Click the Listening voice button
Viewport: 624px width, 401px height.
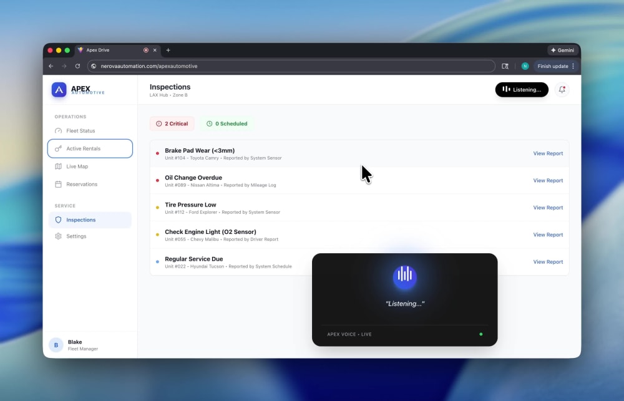522,90
